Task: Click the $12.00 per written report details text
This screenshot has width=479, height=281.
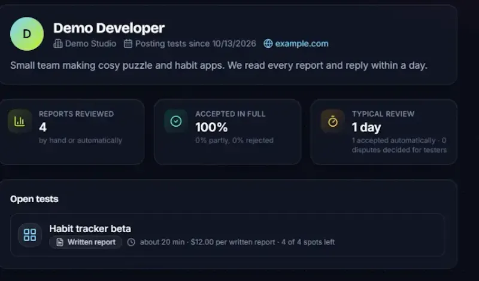Action: click(x=233, y=242)
